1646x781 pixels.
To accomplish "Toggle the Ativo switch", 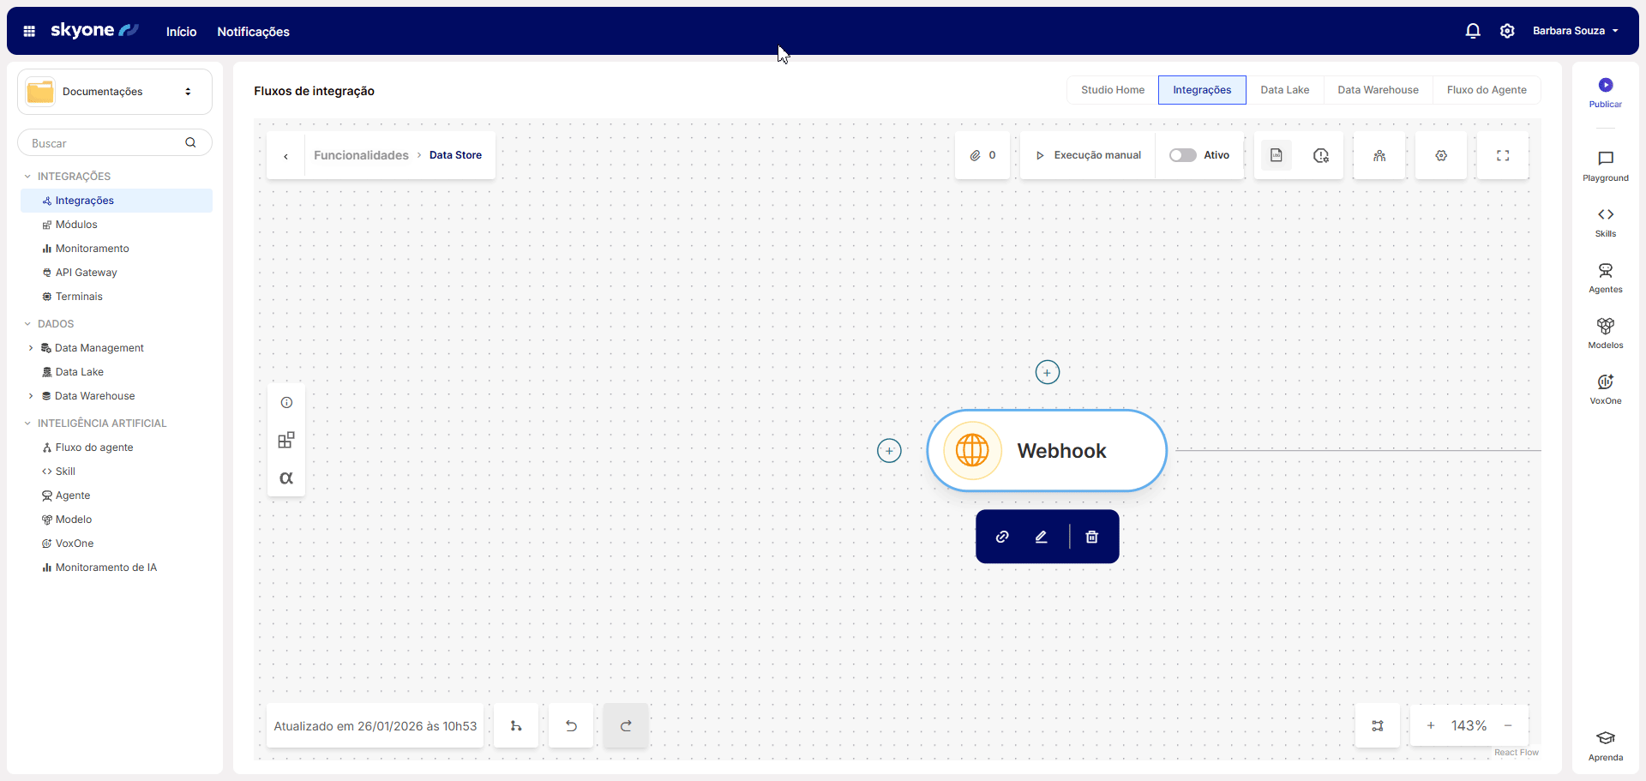I will (1183, 155).
